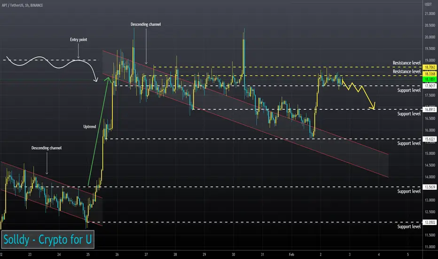Click the 16.5000 price axis tick

point(430,119)
